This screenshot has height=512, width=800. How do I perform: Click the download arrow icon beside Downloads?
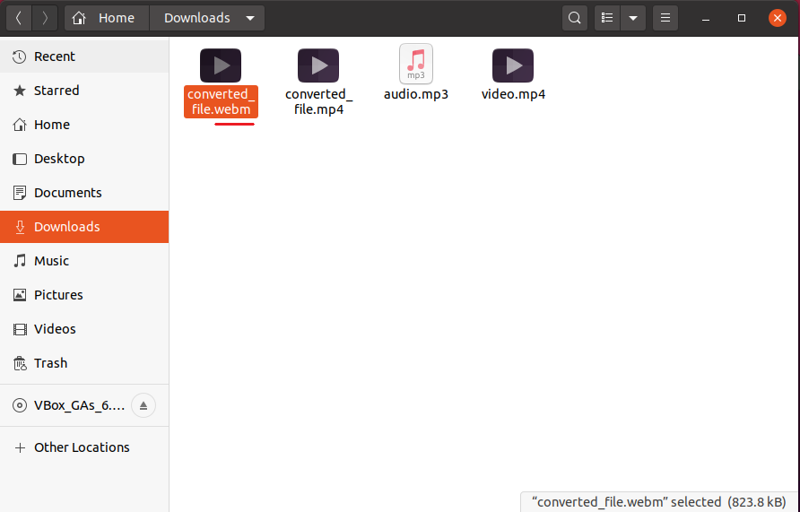(x=20, y=227)
